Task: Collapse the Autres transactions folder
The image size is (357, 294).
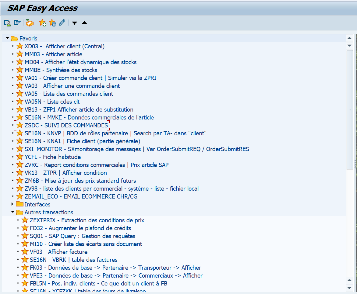Action: coord(12,212)
